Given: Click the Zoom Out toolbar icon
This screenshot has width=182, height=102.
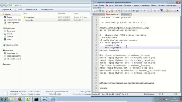Looking at the screenshot, I should [x=144, y=11].
